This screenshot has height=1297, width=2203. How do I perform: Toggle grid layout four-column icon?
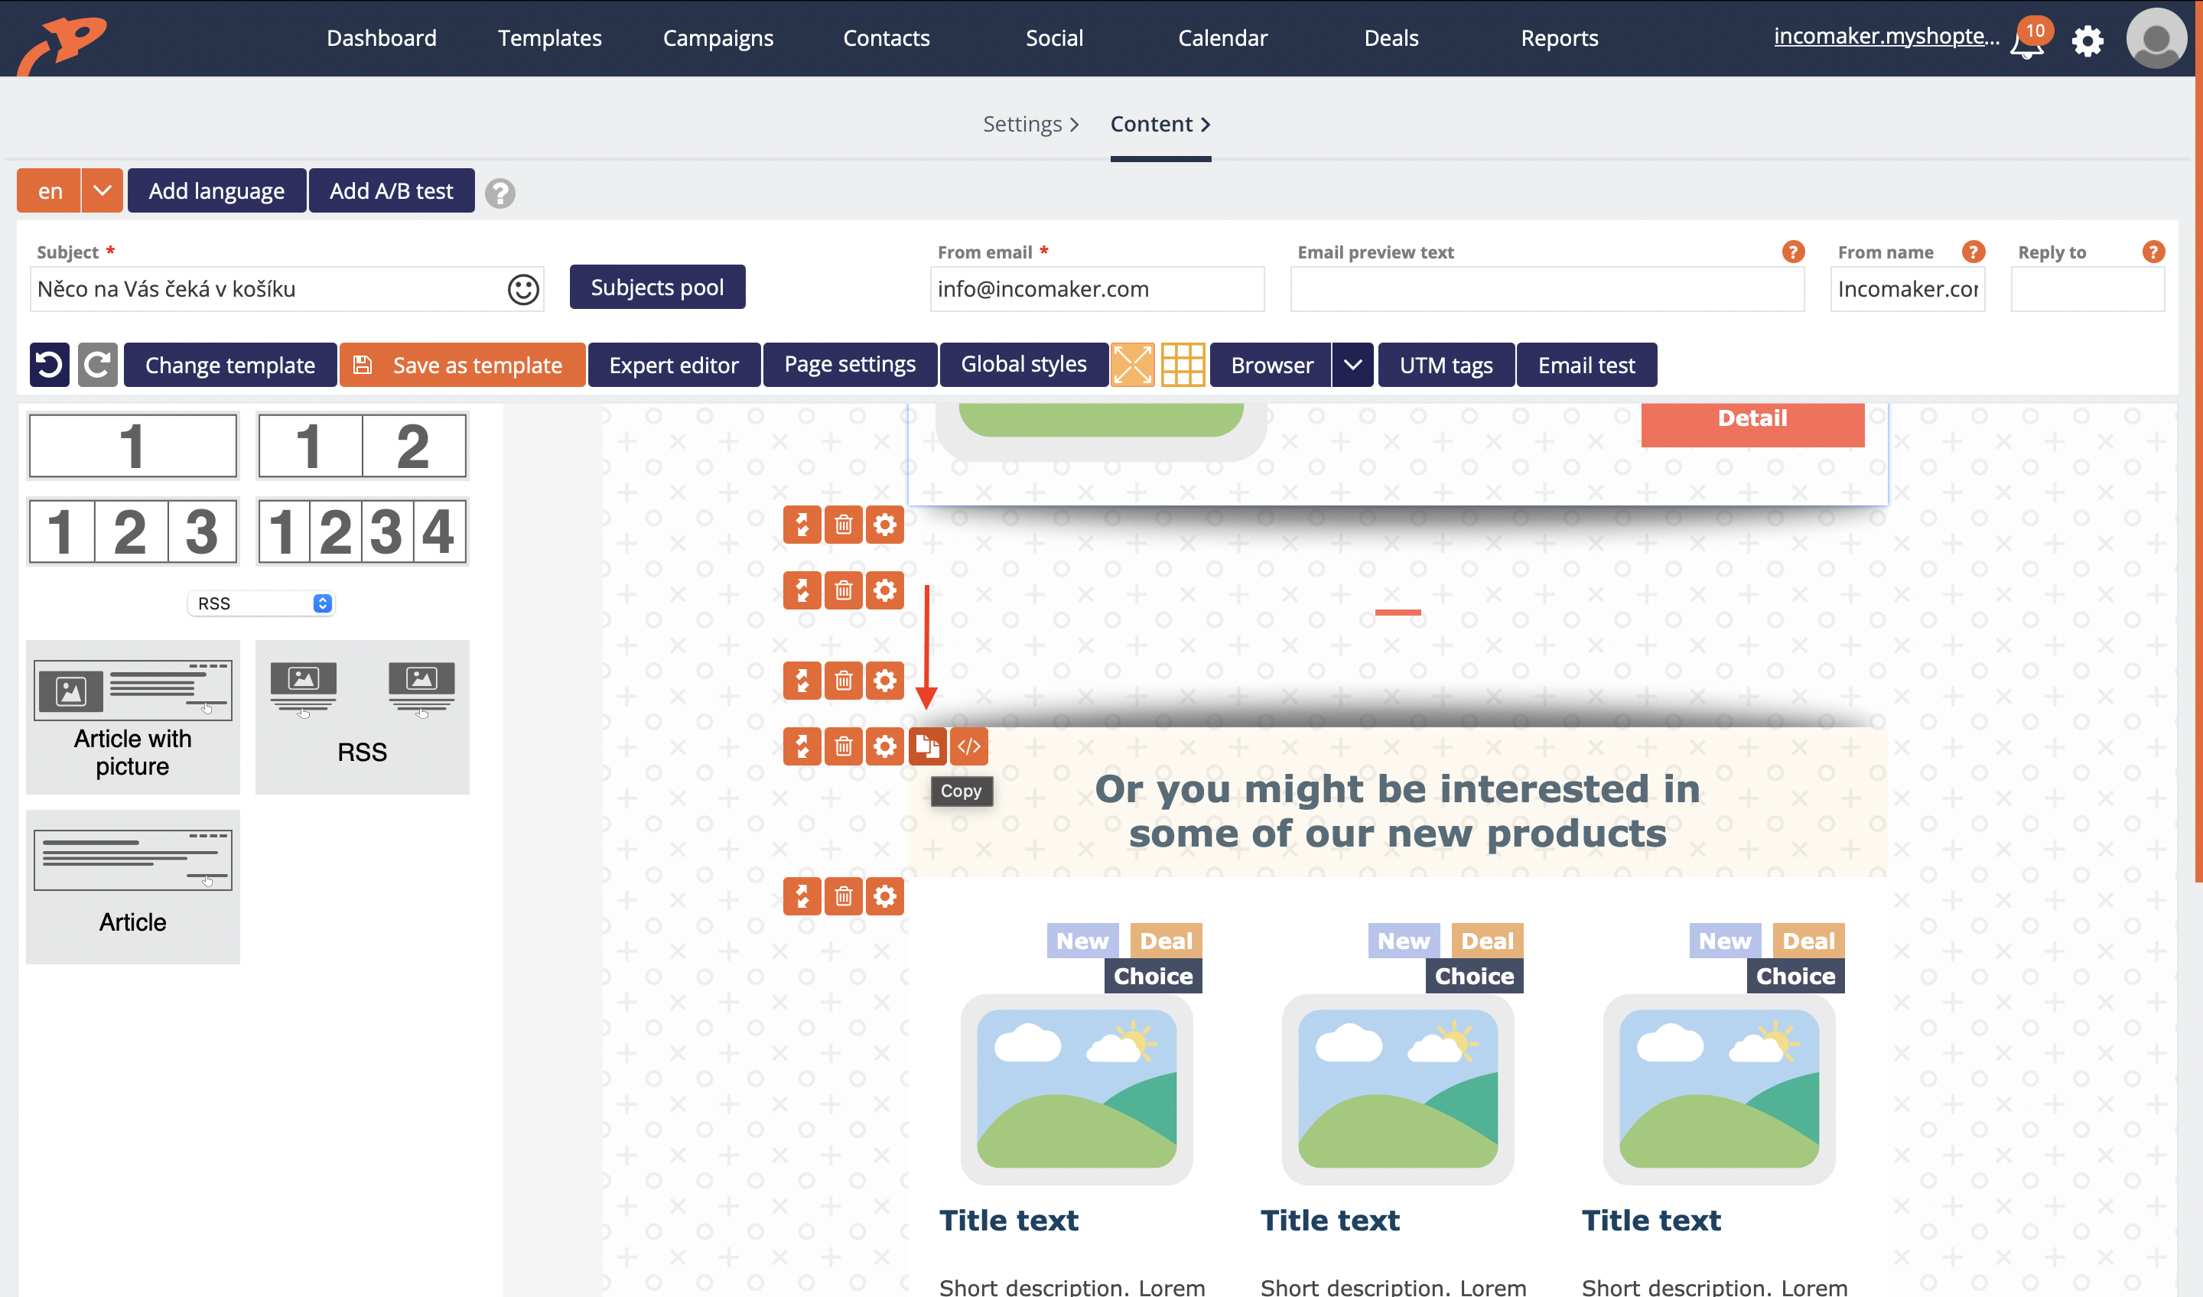(361, 533)
